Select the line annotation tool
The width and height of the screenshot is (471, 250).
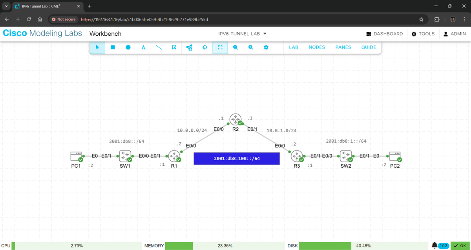point(159,47)
